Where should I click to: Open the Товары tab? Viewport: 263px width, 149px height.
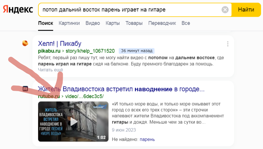(134, 23)
